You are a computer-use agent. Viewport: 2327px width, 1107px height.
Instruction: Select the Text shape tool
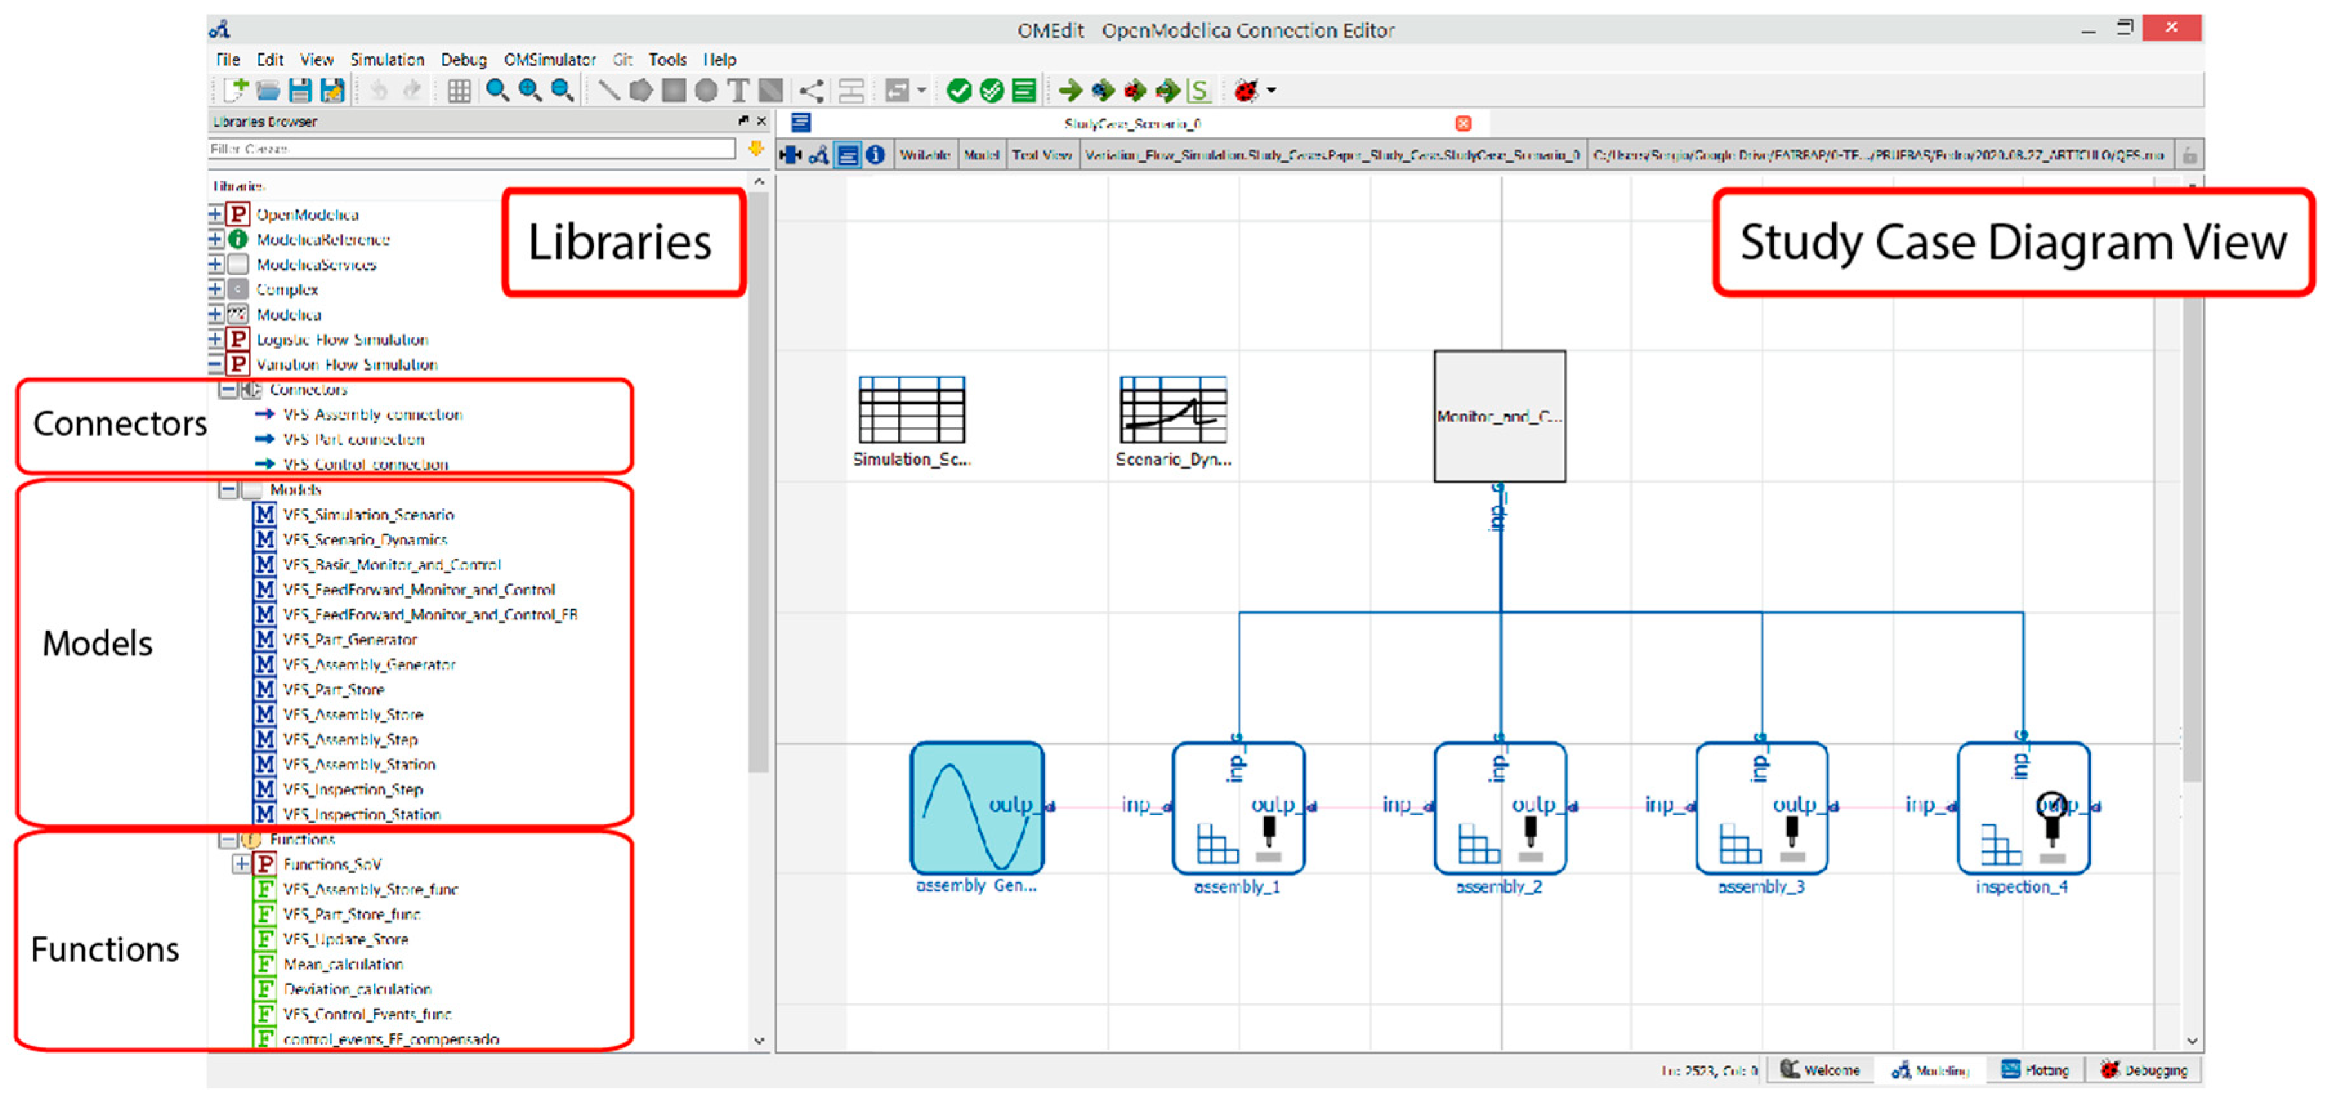pyautogui.click(x=738, y=90)
